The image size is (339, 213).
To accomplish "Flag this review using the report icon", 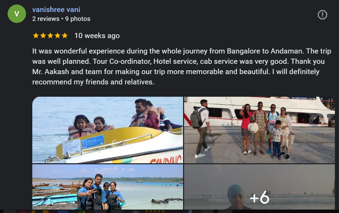I will pyautogui.click(x=323, y=15).
